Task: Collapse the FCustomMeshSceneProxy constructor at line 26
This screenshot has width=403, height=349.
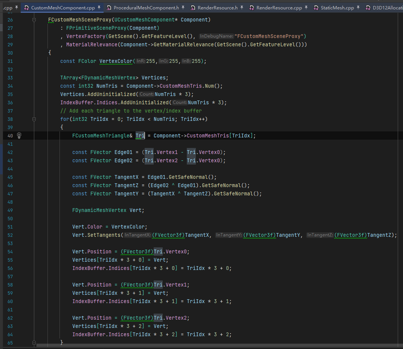Action: pos(34,20)
